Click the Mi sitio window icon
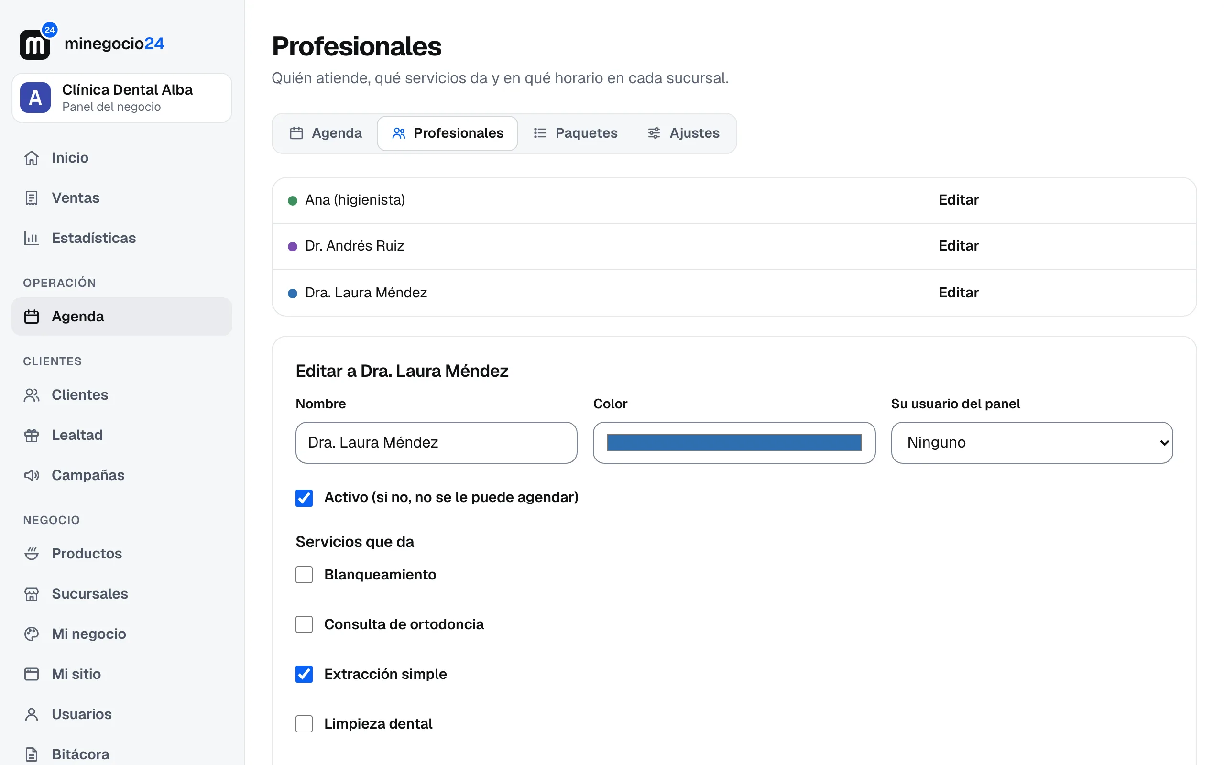 coord(32,674)
